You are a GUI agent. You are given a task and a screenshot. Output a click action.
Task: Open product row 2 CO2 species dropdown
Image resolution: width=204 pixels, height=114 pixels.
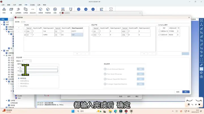pyautogui.click(x=96, y=35)
